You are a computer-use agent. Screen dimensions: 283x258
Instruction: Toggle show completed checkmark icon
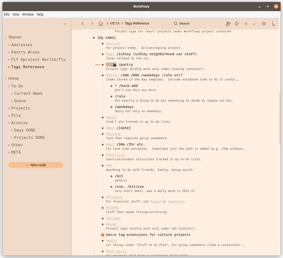(255, 24)
